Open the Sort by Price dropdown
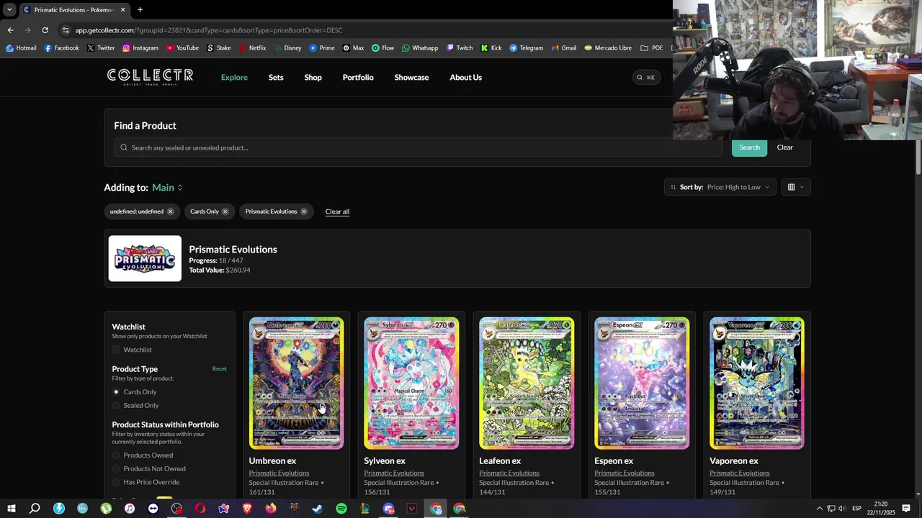 [720, 187]
